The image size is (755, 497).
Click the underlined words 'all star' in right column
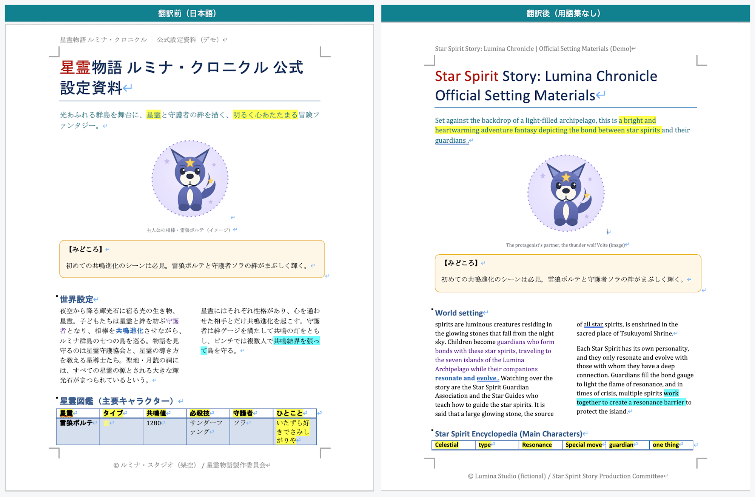point(593,324)
